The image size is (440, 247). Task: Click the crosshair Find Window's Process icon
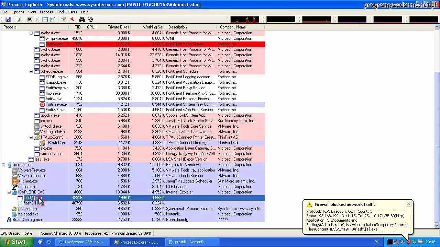click(90, 20)
